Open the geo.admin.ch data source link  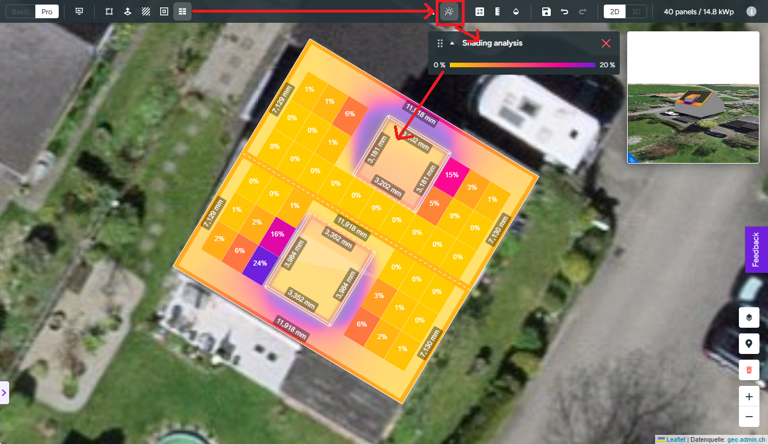746,439
